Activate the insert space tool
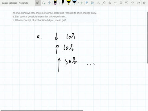 (49, 3)
